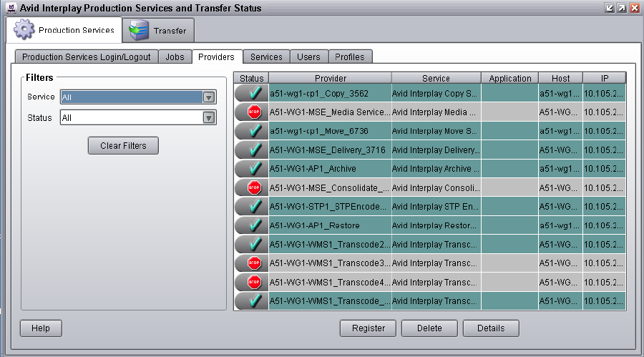
Task: Select provider A51-WG1-WMS1_Transcode3 row
Action: click(330, 263)
